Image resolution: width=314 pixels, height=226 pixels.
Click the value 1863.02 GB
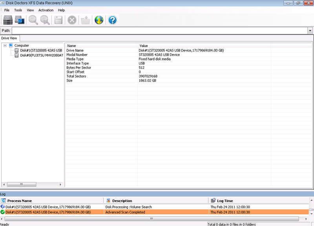(148, 81)
